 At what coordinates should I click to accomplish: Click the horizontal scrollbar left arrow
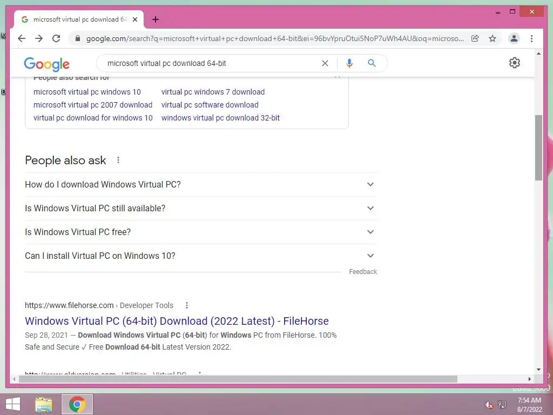14,379
